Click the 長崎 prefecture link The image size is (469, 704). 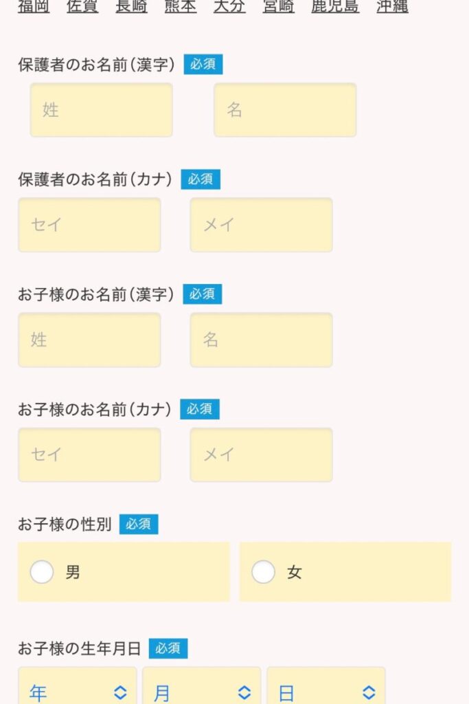132,7
